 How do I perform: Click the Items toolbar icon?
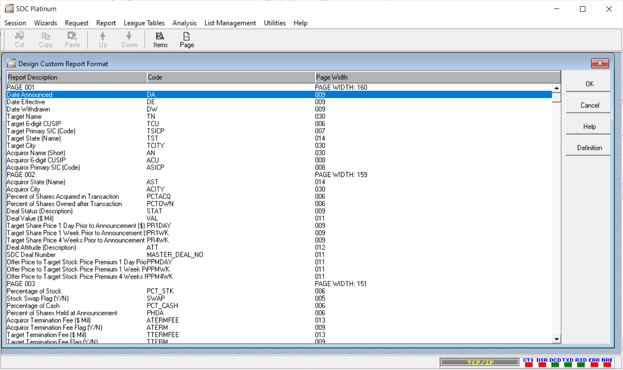tap(160, 39)
